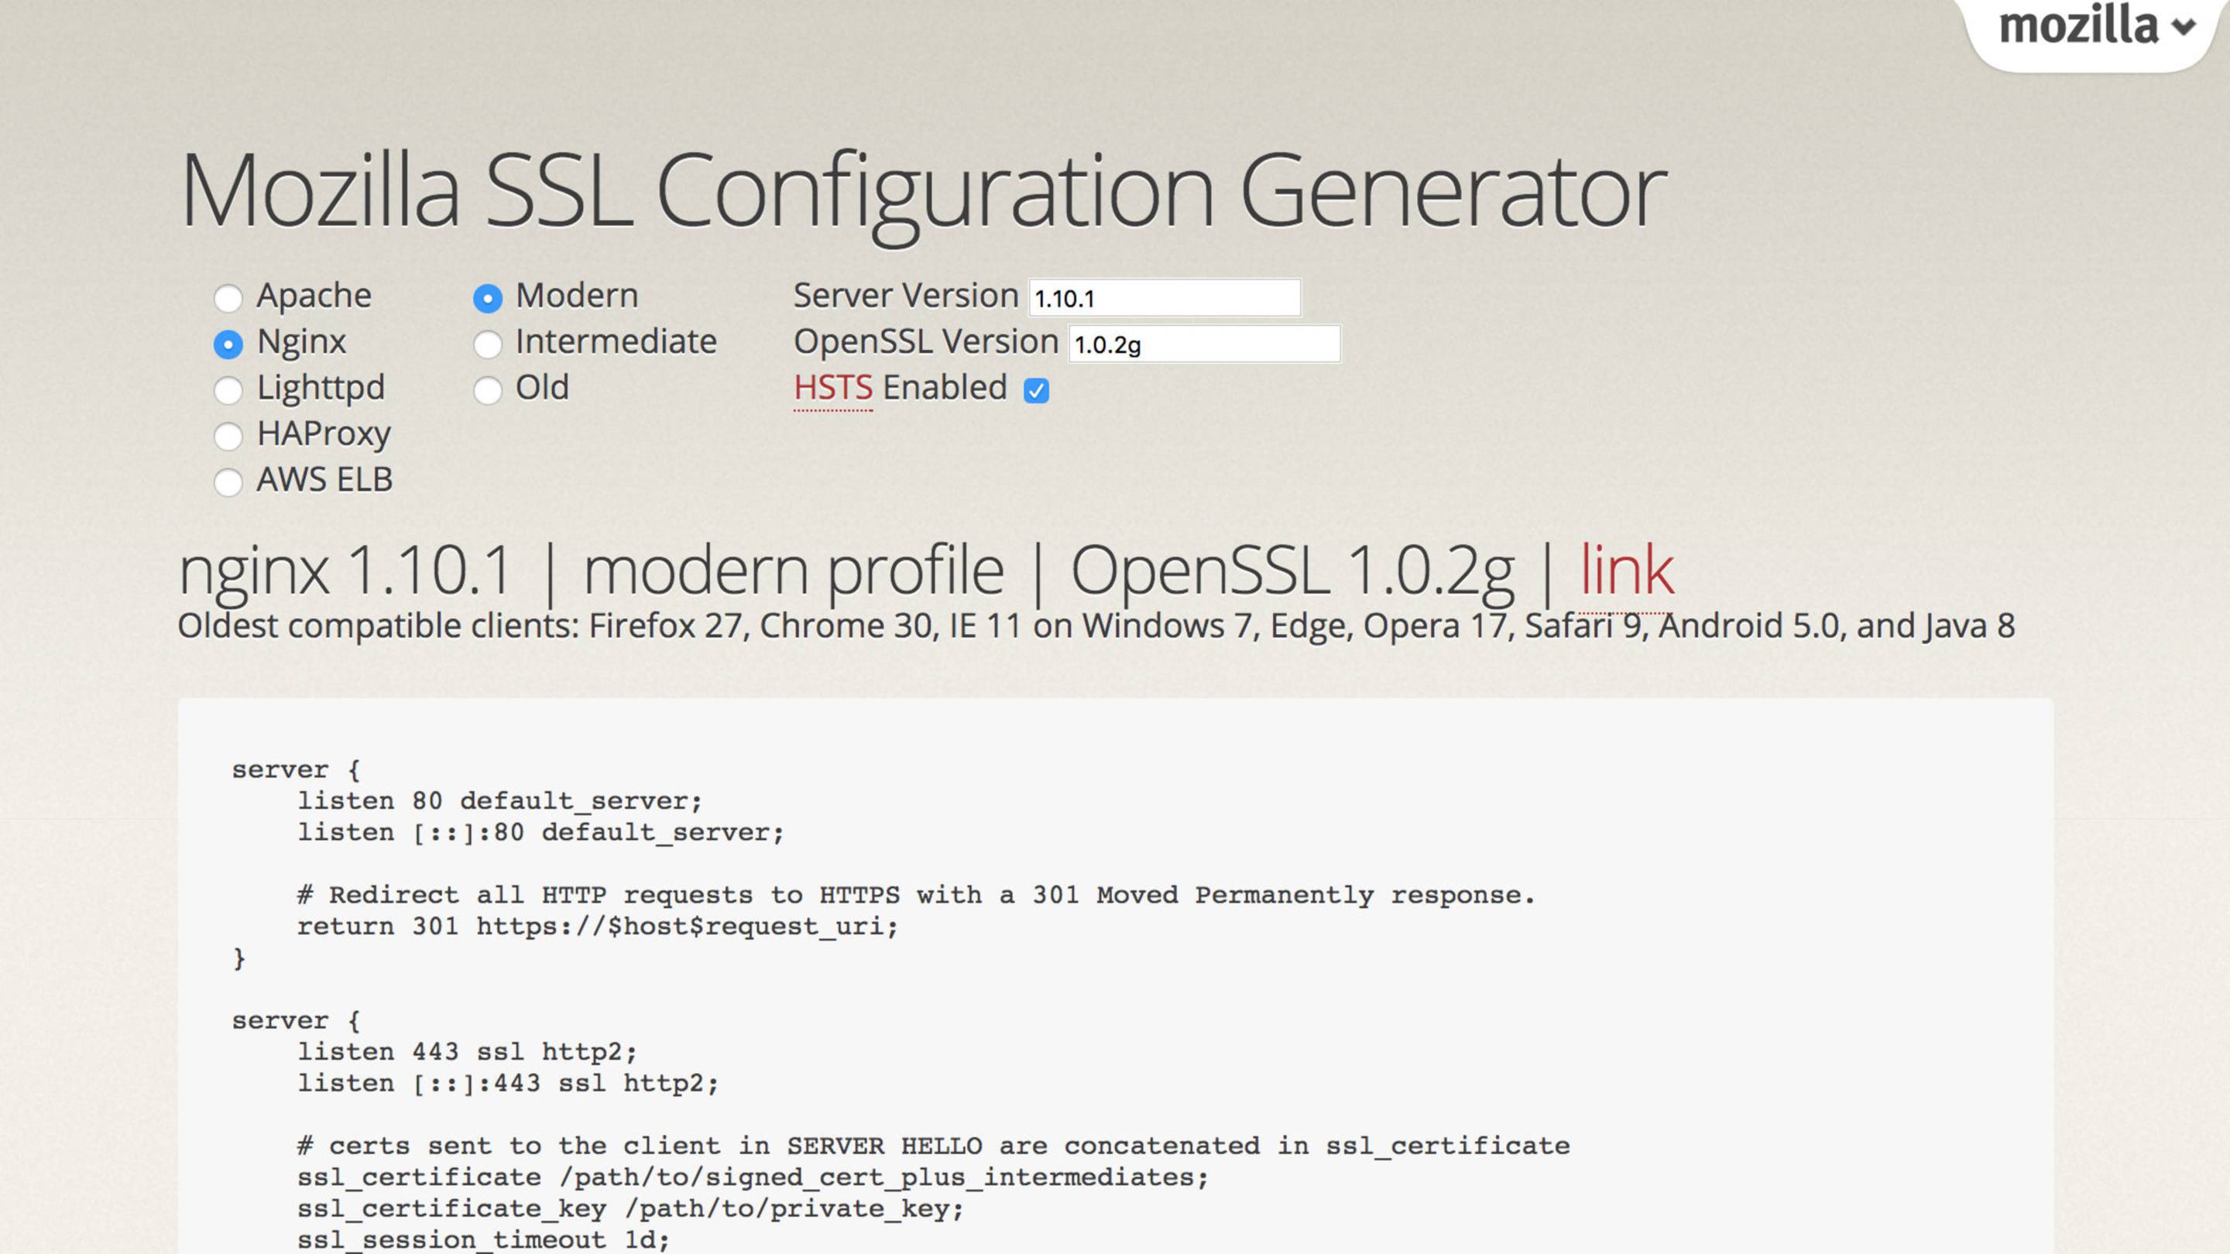Image resolution: width=2230 pixels, height=1254 pixels.
Task: Click the 'return 301 https://$host$request_uri;' line
Action: (597, 927)
